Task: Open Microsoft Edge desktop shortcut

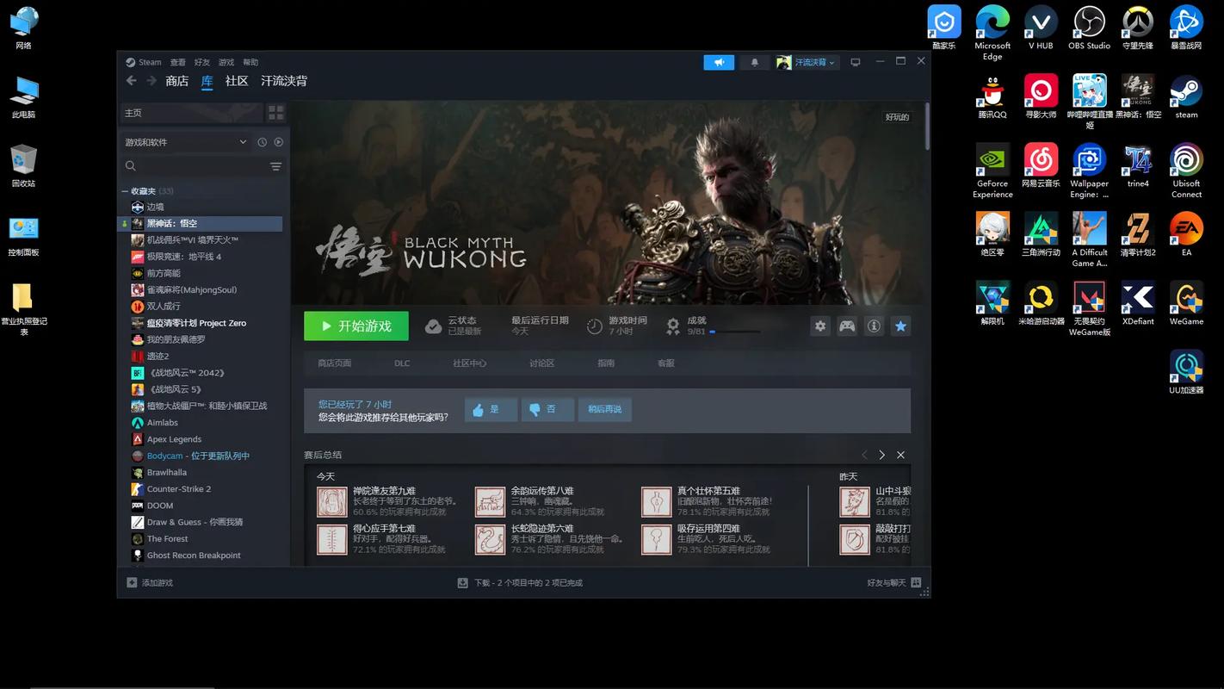Action: point(992,33)
